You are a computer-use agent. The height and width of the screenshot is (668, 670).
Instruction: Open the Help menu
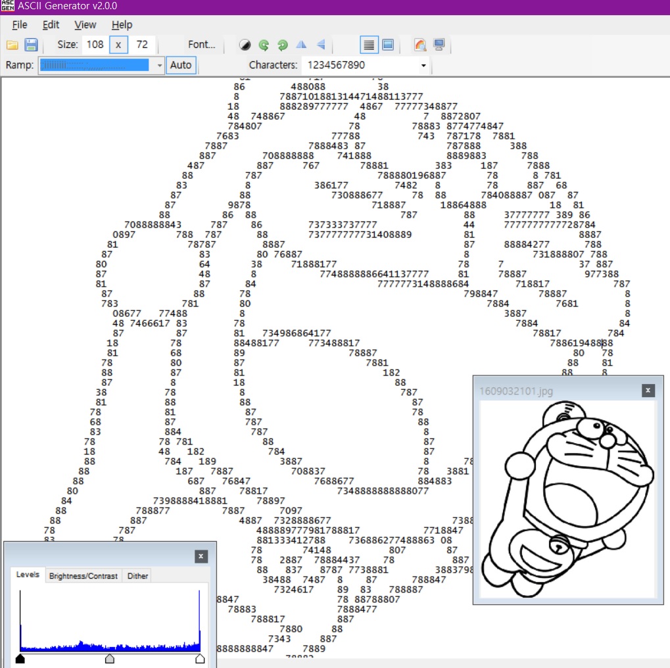click(x=122, y=25)
